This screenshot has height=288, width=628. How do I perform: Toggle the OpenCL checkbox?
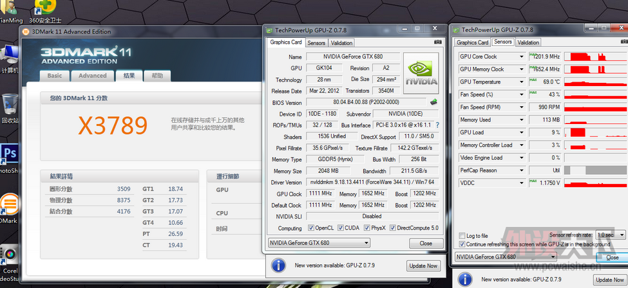click(x=311, y=228)
